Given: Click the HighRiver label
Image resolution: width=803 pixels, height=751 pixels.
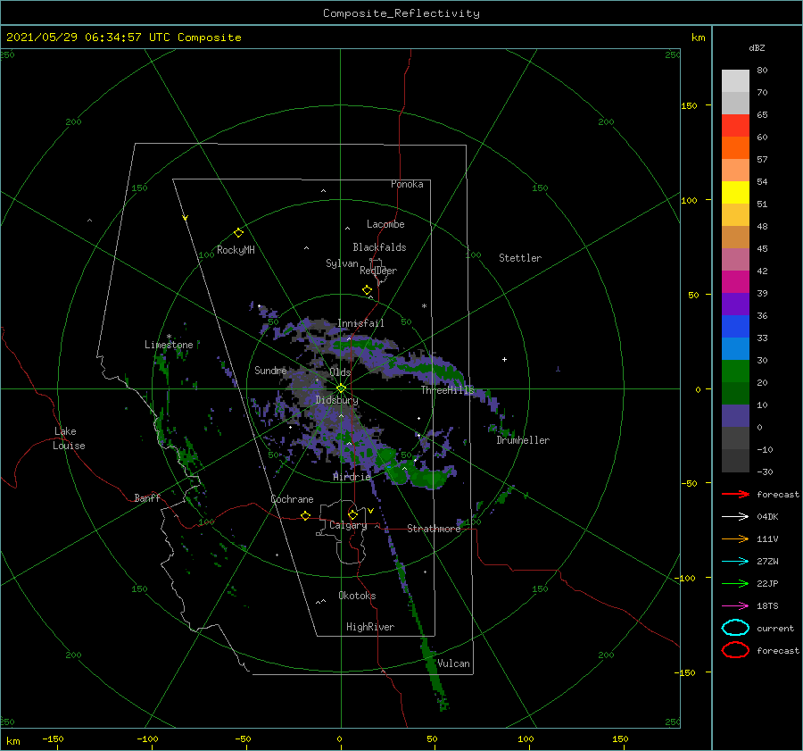Looking at the screenshot, I should coord(370,627).
